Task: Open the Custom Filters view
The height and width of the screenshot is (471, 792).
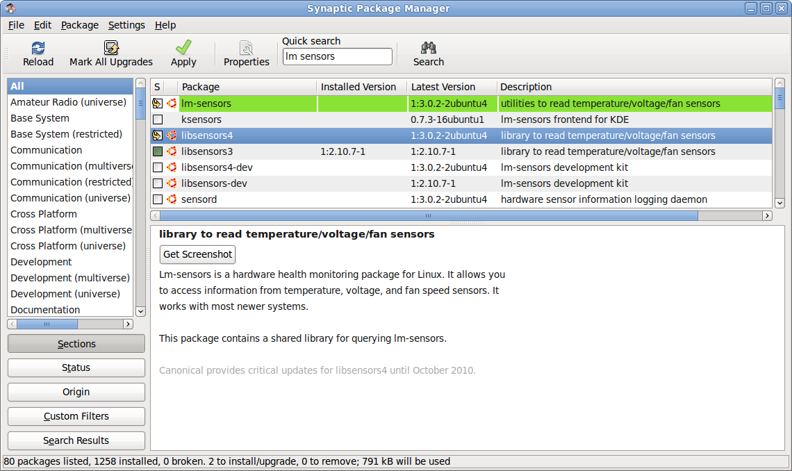Action: (76, 416)
